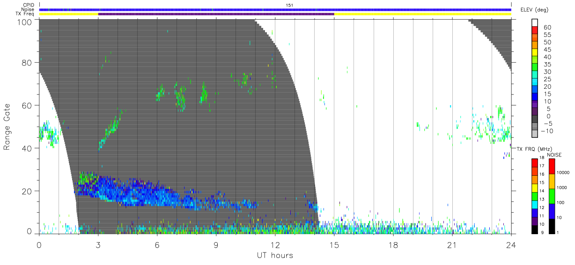Click the x-axis tick label 15
Image resolution: width=575 pixels, height=265 pixels.
334,244
